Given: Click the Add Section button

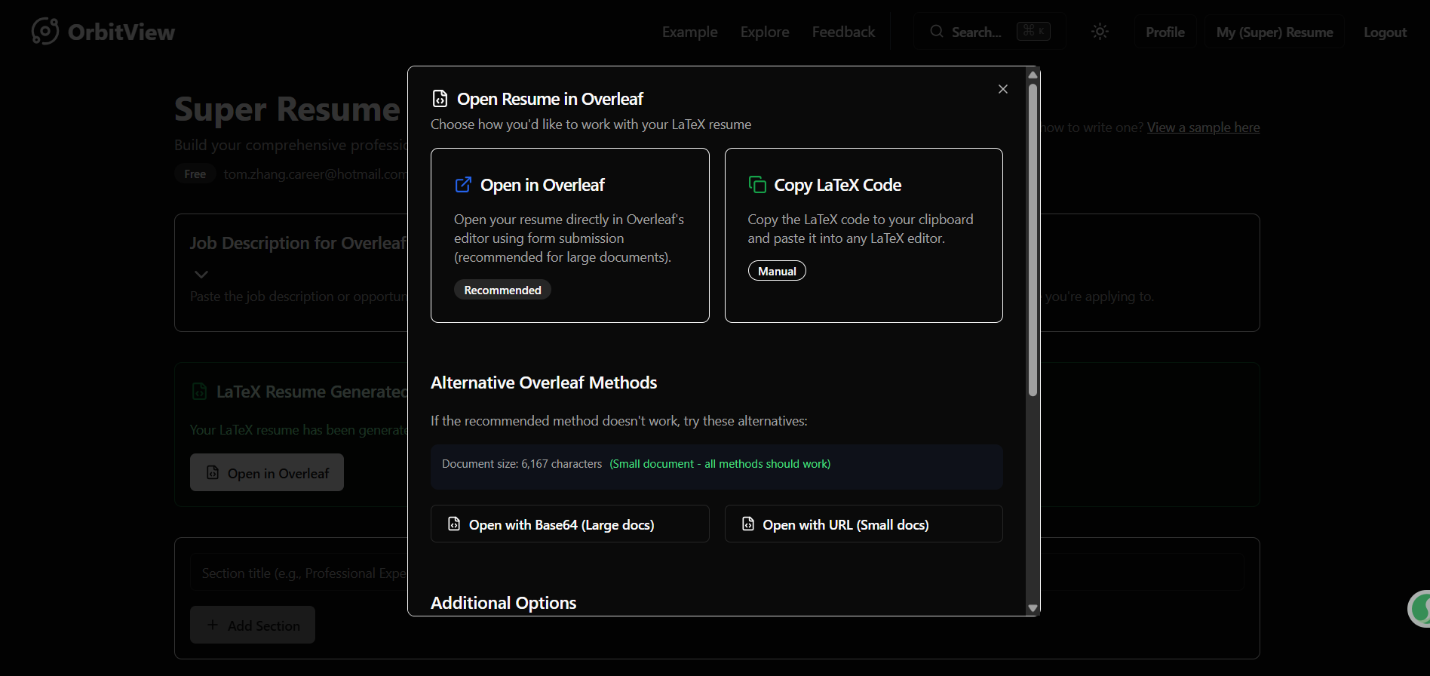Looking at the screenshot, I should tap(253, 625).
